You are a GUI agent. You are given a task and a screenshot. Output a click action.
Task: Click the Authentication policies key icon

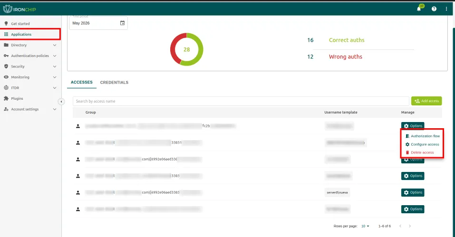tap(6, 56)
